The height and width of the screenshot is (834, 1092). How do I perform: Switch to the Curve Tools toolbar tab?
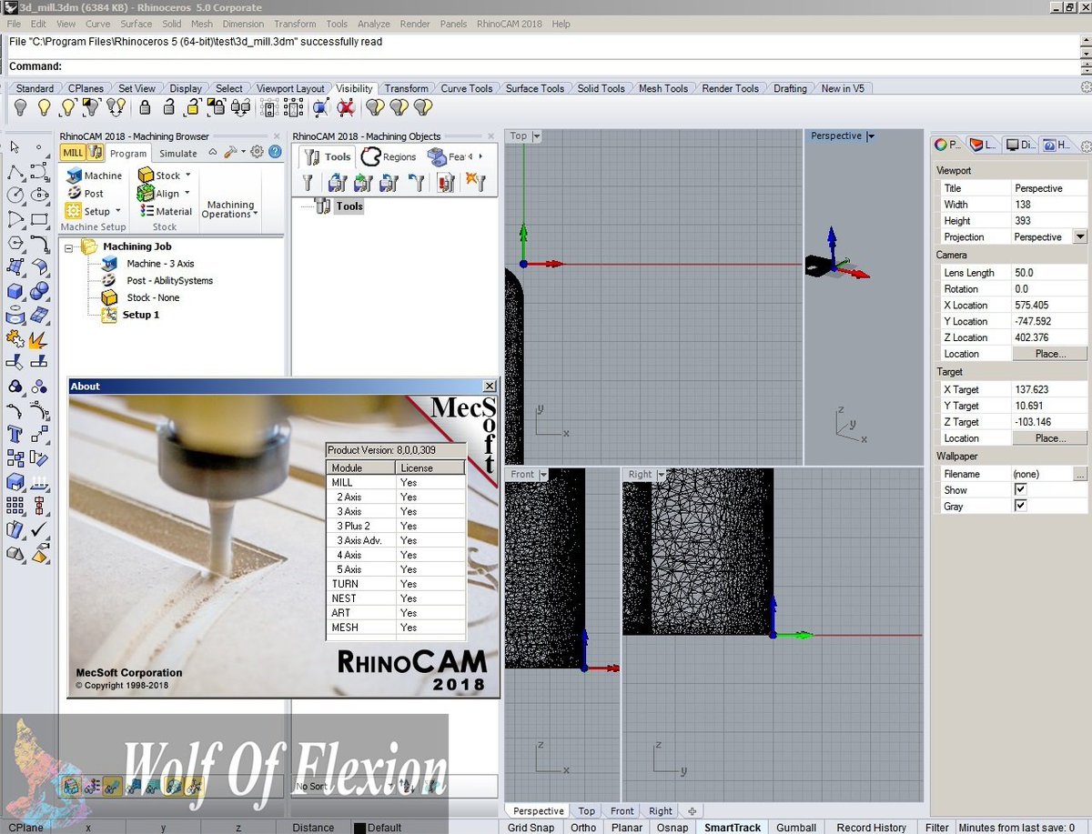click(467, 88)
